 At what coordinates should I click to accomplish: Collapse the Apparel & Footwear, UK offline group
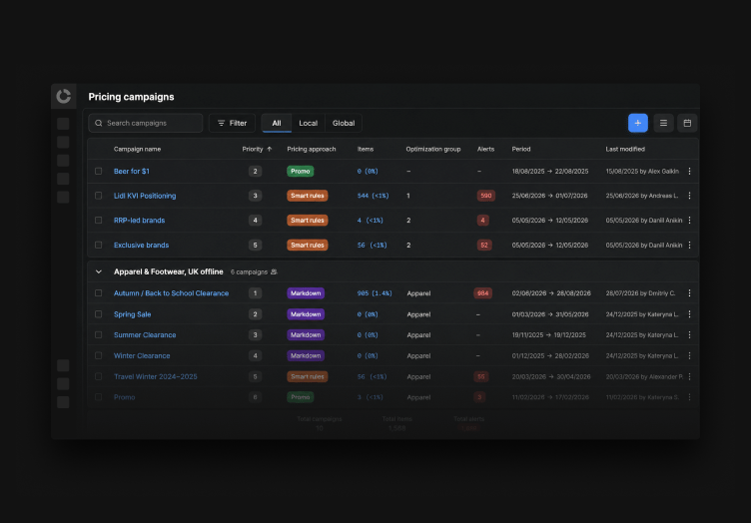coord(98,271)
